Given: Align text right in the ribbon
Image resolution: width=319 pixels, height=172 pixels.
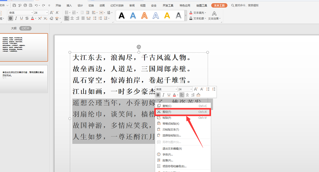Looking at the screenshot, I should point(77,18).
